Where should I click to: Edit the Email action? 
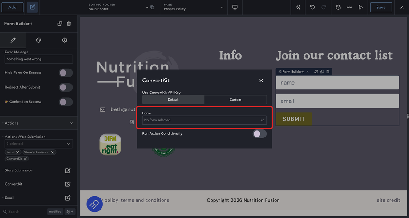[x=68, y=198]
